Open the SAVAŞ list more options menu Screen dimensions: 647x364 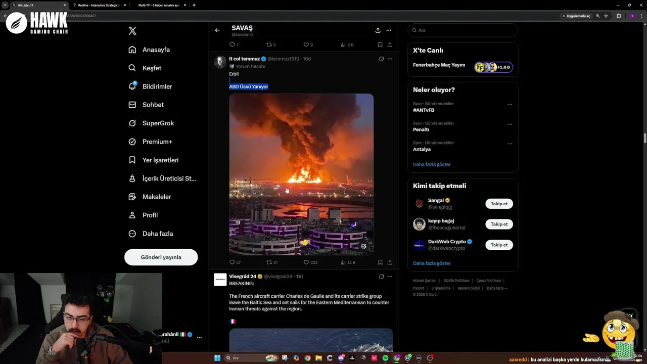pos(389,30)
